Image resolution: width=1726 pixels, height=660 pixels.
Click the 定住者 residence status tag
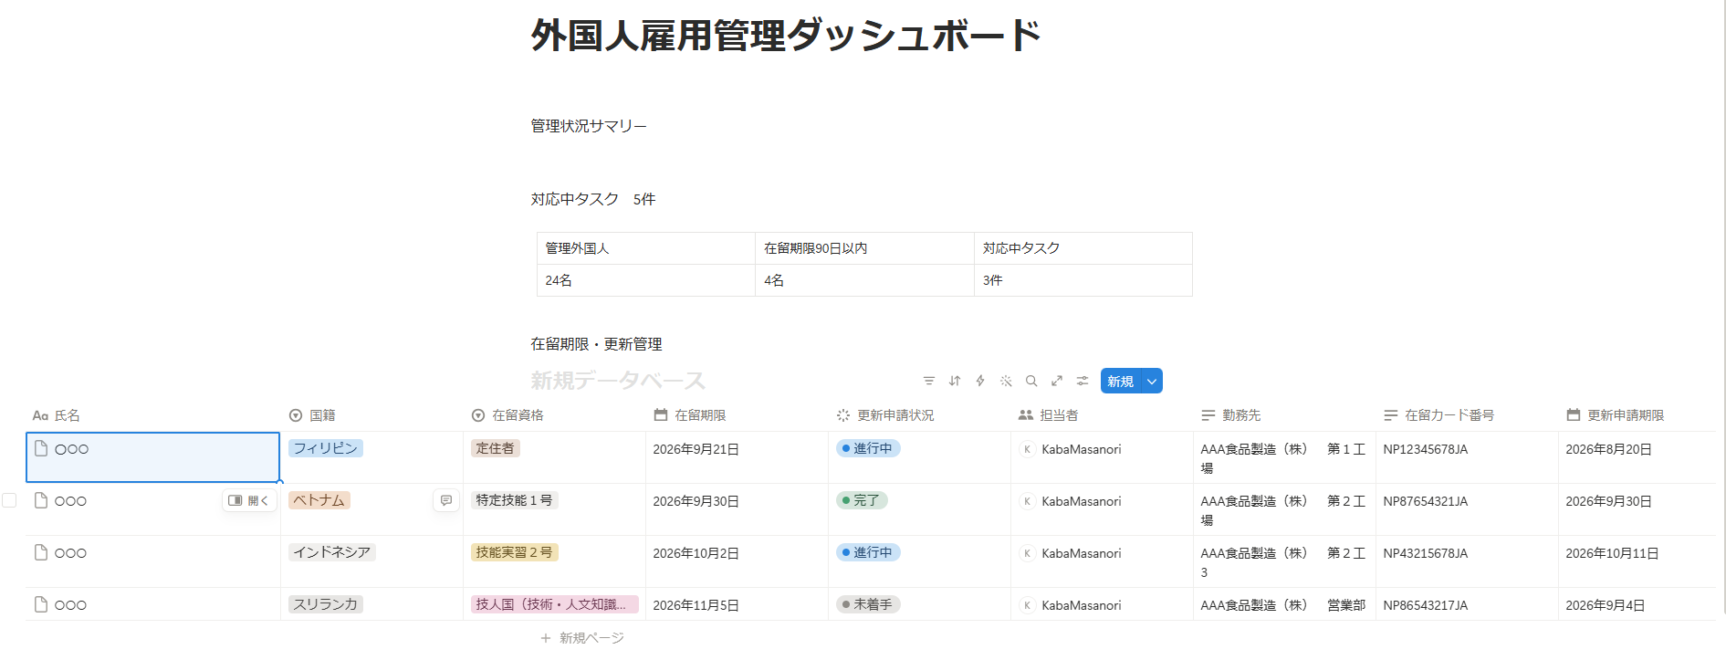coord(496,448)
